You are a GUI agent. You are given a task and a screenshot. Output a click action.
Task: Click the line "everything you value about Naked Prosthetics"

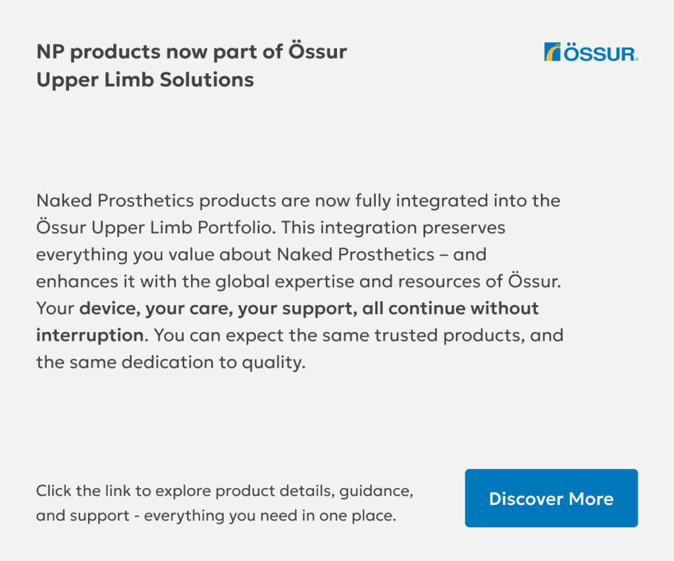235,254
